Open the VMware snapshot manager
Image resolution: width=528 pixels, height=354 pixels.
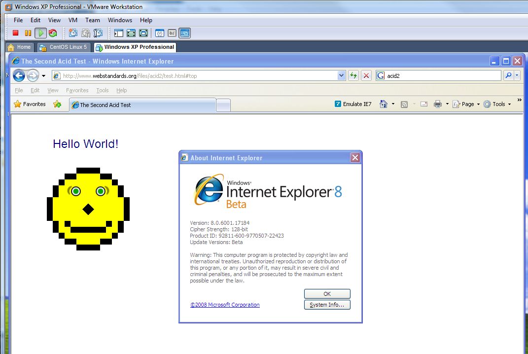(x=98, y=33)
